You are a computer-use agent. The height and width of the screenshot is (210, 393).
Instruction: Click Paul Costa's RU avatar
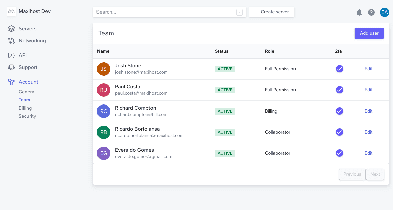[x=104, y=90]
